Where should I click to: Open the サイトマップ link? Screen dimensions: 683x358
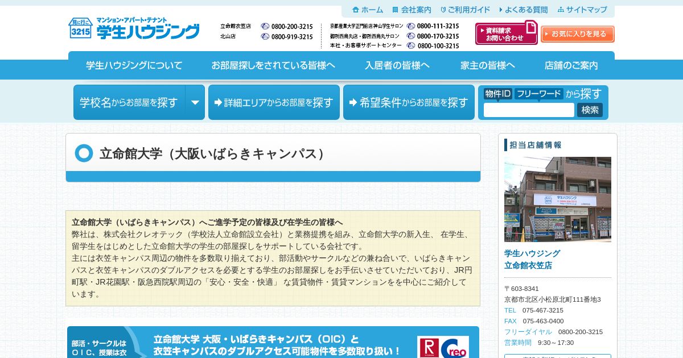click(x=582, y=10)
